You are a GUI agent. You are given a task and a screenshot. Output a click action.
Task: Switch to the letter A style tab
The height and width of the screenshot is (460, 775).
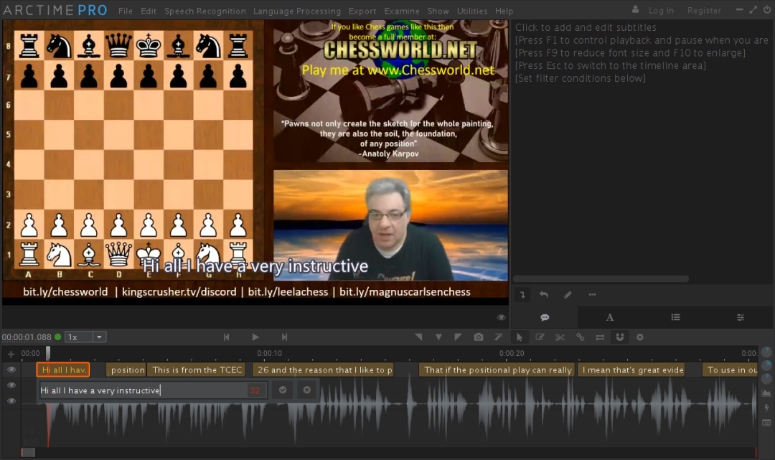click(610, 317)
